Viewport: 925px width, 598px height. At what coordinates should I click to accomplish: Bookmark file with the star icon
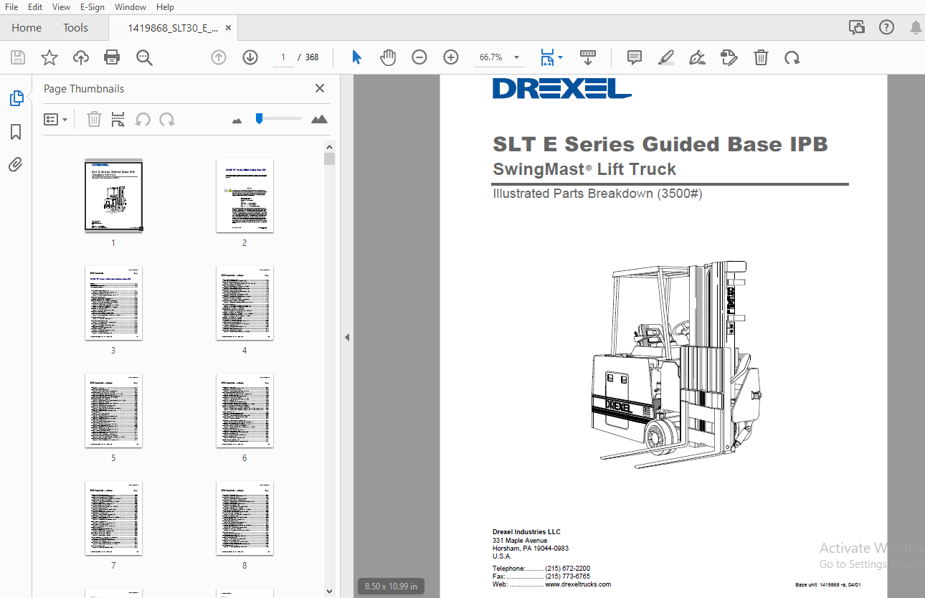point(49,57)
